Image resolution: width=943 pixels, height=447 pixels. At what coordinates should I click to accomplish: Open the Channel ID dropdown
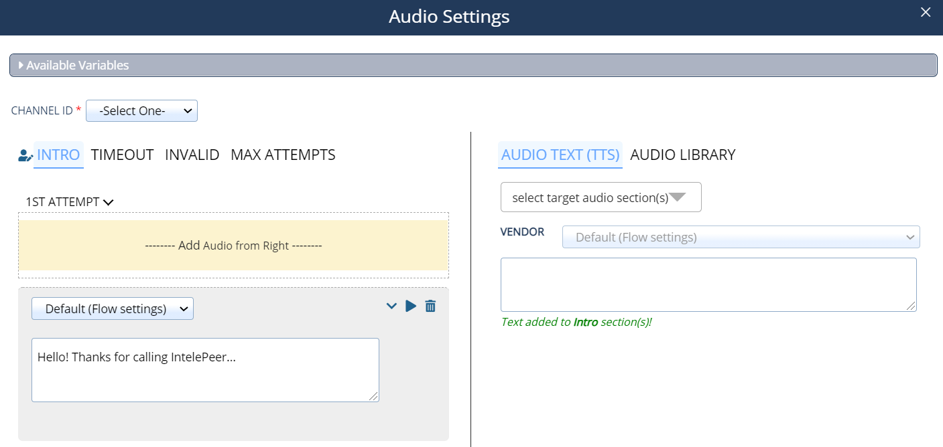click(141, 111)
